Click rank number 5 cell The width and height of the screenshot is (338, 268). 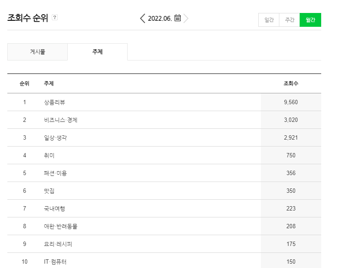tap(25, 173)
